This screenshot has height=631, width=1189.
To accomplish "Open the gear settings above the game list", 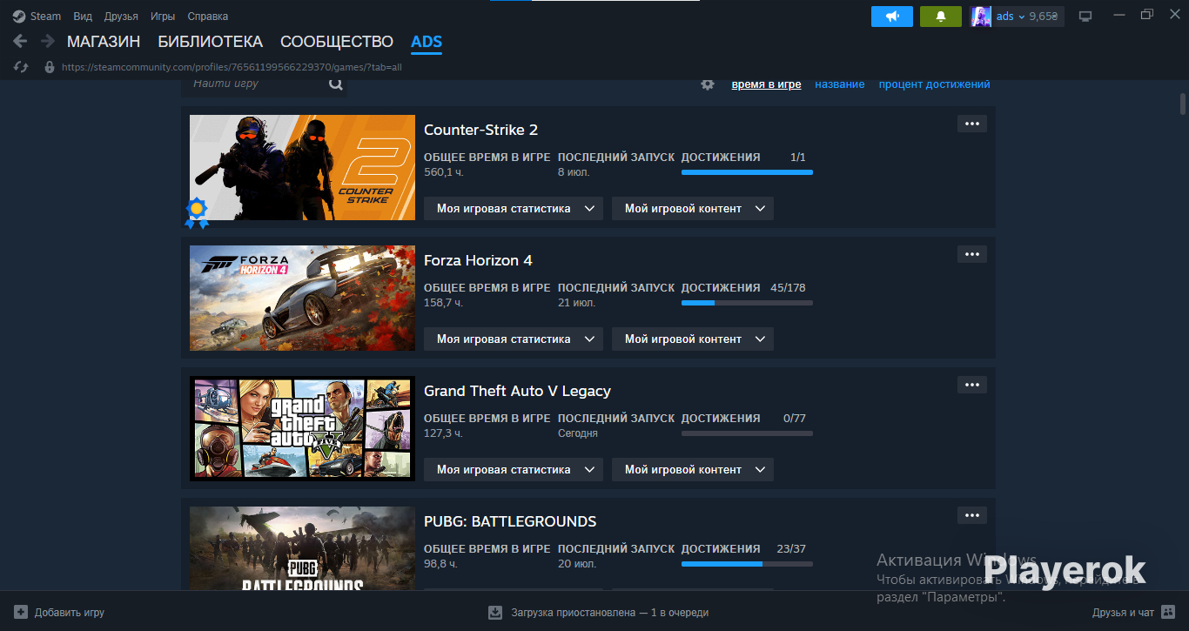I will (708, 84).
